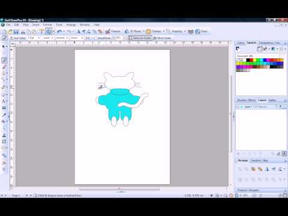Viewport: 288px width, 216px height.
Task: Click the Open folder icon
Action: tap(10, 31)
